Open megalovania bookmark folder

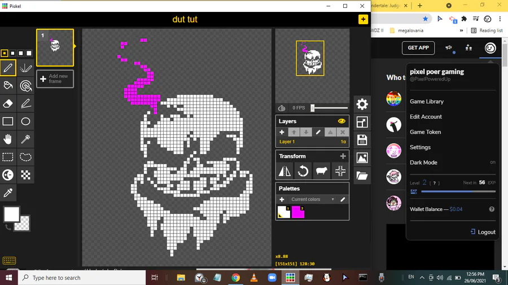point(406,30)
